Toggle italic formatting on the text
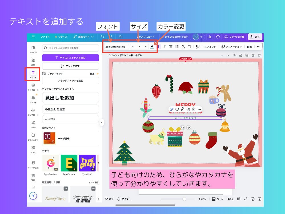 (165, 47)
